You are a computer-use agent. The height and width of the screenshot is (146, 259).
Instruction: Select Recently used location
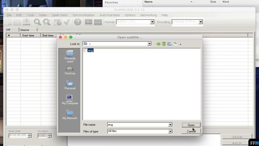pyautogui.click(x=70, y=56)
